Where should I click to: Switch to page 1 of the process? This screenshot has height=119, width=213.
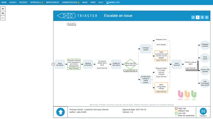(x=193, y=17)
